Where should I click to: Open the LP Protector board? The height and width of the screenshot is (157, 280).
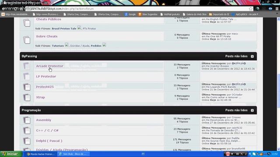46,76
